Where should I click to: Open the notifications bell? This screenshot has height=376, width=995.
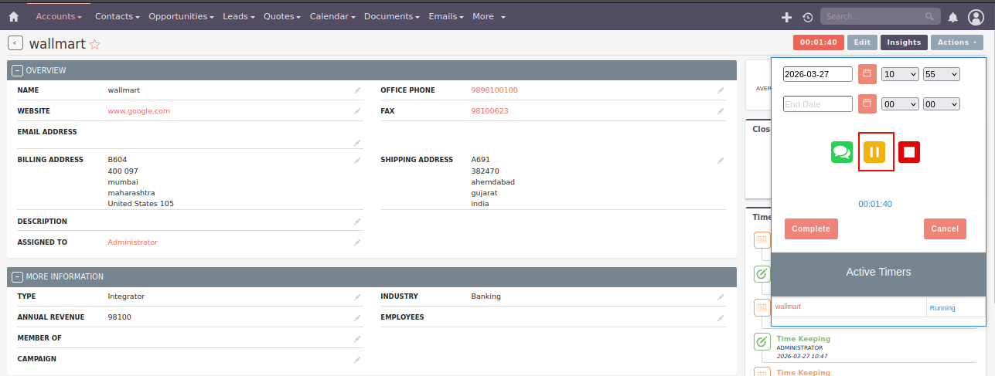(952, 17)
